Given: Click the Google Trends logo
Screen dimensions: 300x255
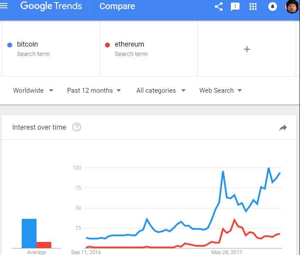Looking at the screenshot, I should [x=51, y=6].
